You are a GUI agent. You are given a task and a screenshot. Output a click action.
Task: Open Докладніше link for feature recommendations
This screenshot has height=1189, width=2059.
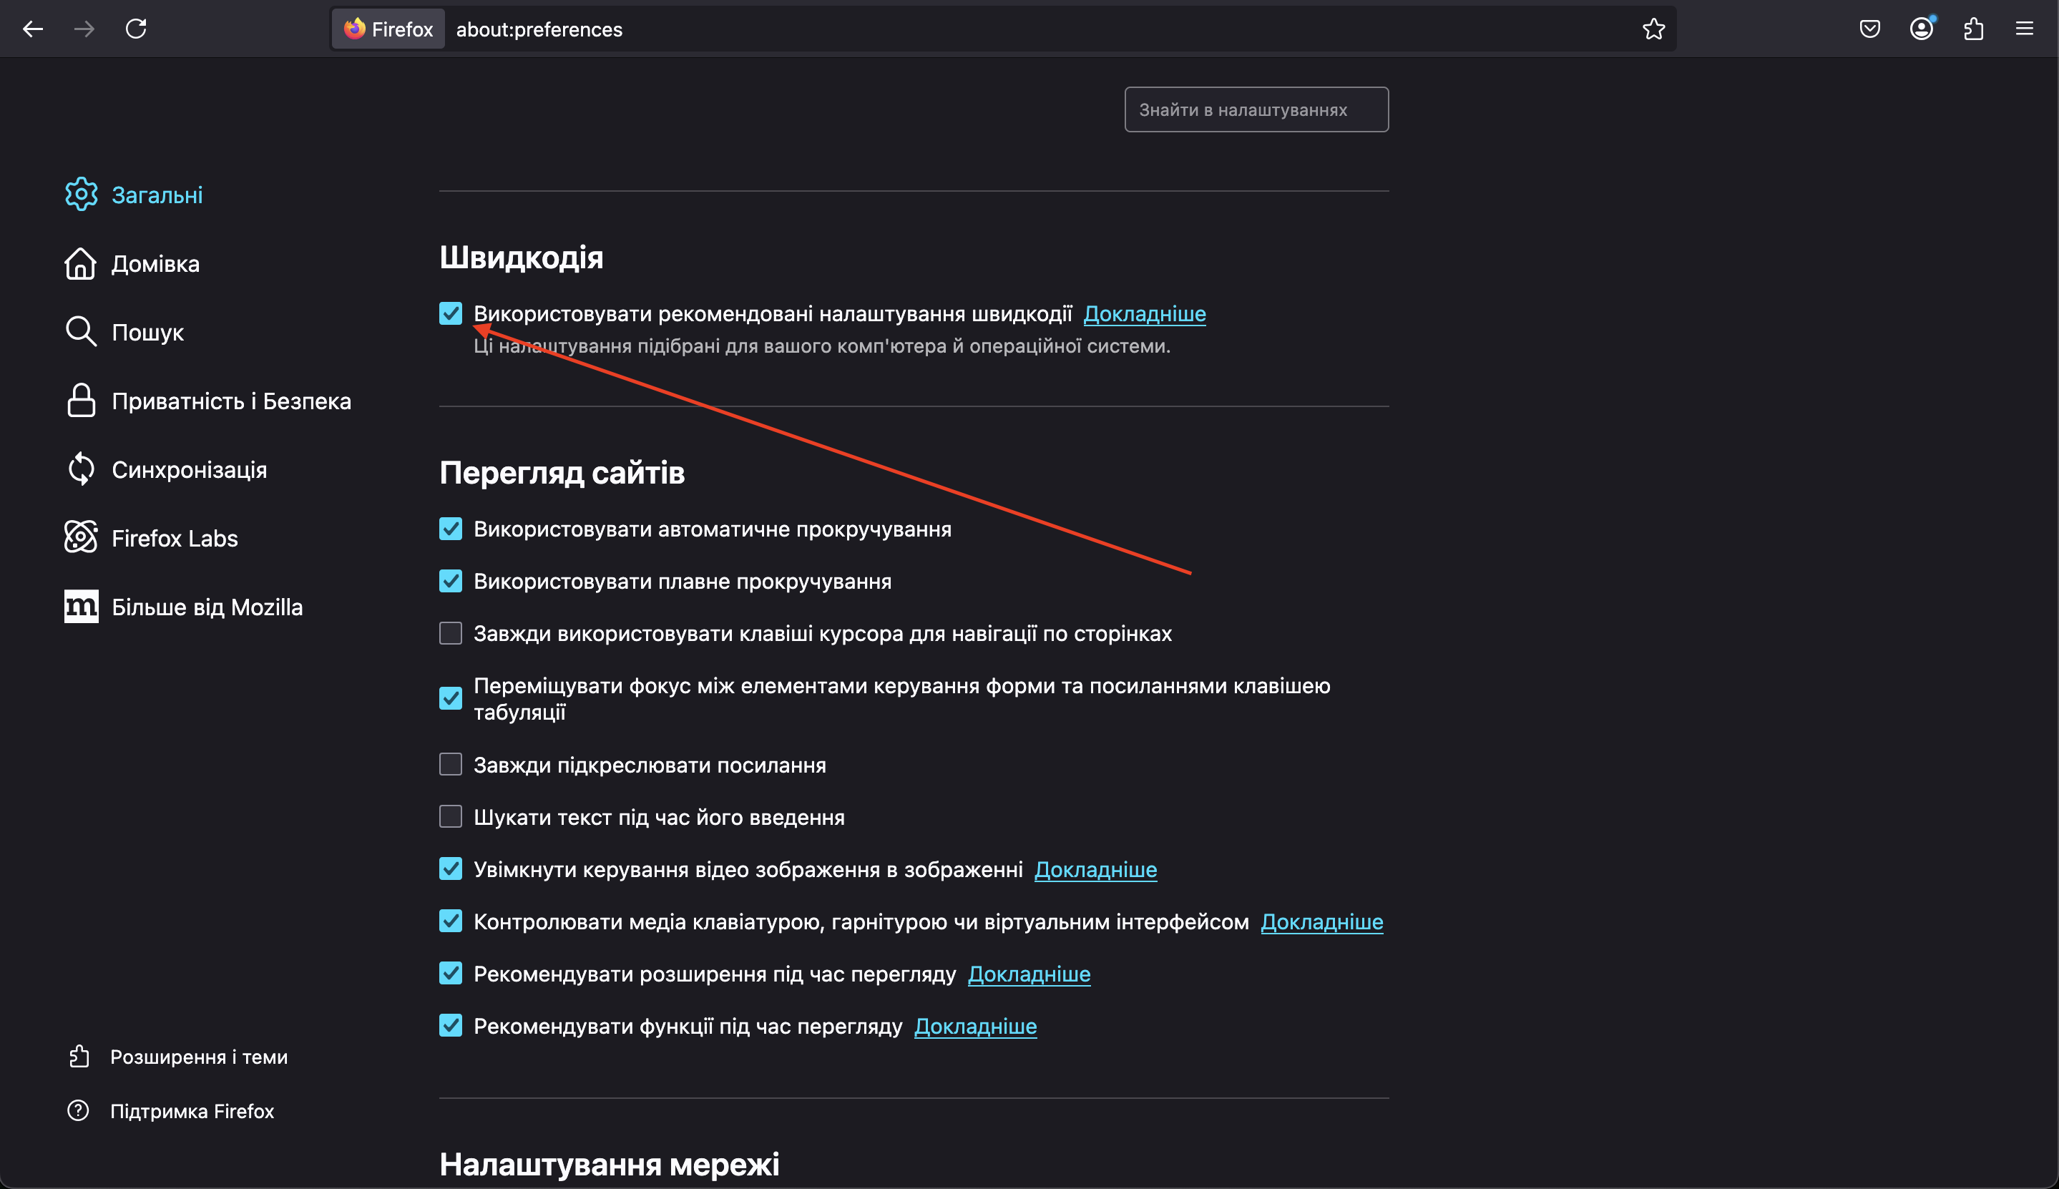[976, 1027]
